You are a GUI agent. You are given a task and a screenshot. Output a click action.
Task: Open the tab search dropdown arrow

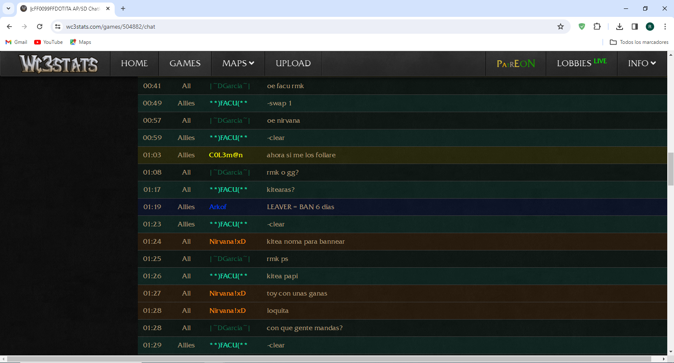pyautogui.click(x=8, y=8)
